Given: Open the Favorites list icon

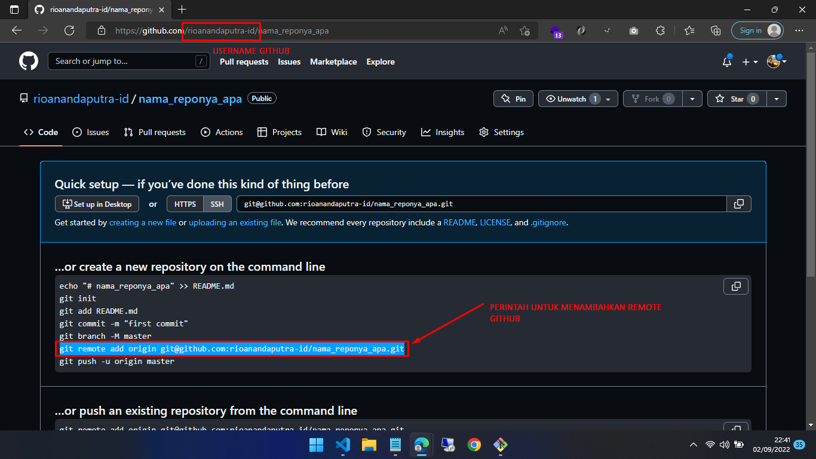Looking at the screenshot, I should click(689, 30).
